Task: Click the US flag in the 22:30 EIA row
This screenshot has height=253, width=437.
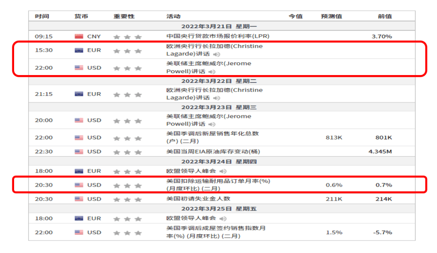Action: point(79,152)
